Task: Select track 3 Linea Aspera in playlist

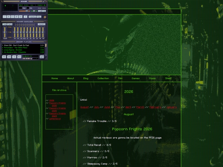Action: tap(23, 50)
